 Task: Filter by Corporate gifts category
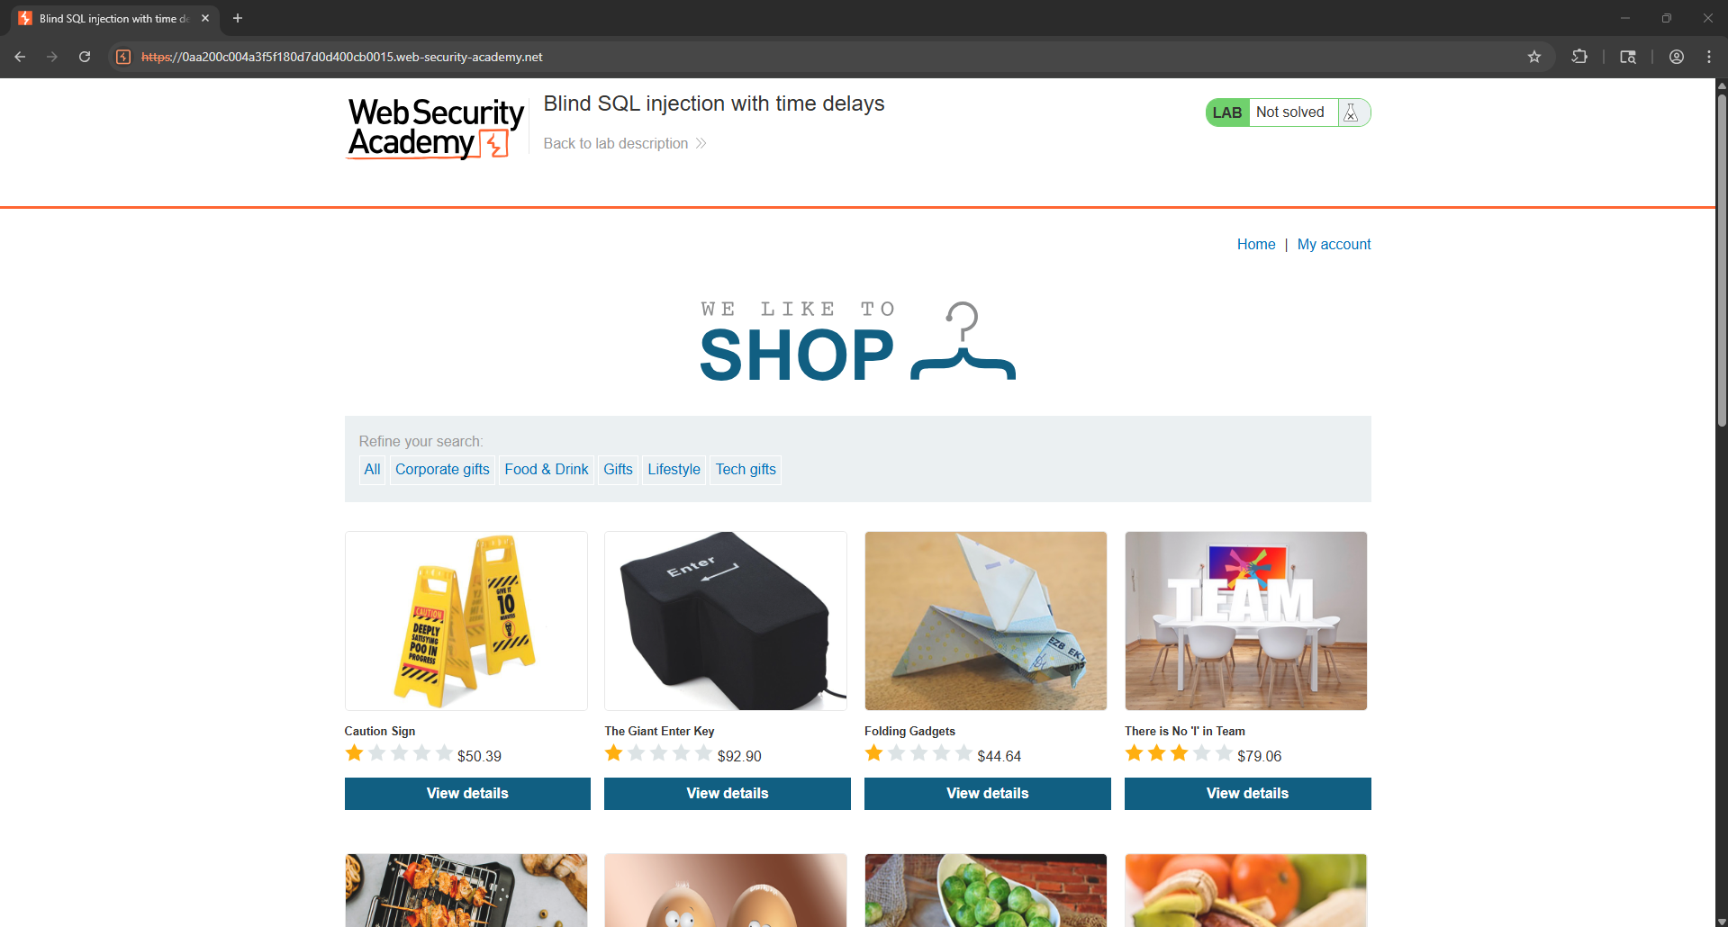[x=442, y=470]
